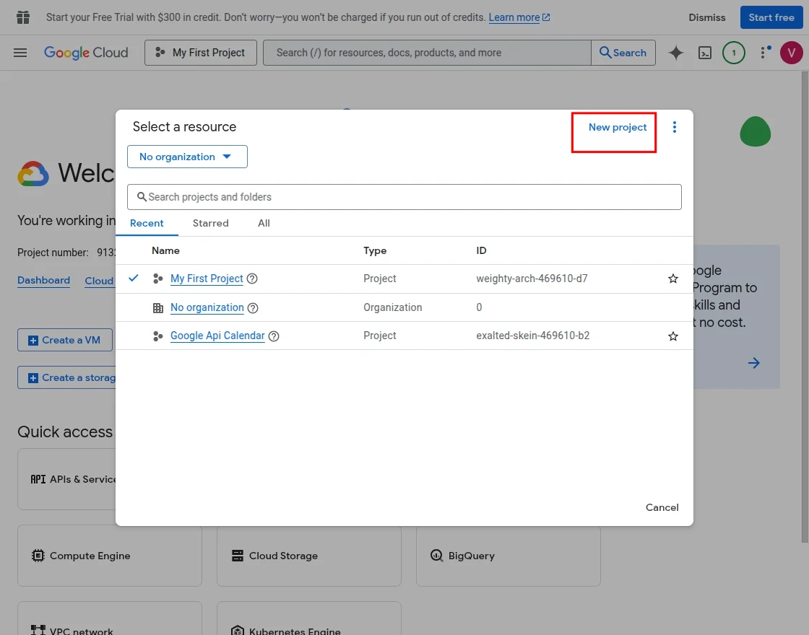Switch to the All tab
This screenshot has width=809, height=635.
pyautogui.click(x=264, y=224)
